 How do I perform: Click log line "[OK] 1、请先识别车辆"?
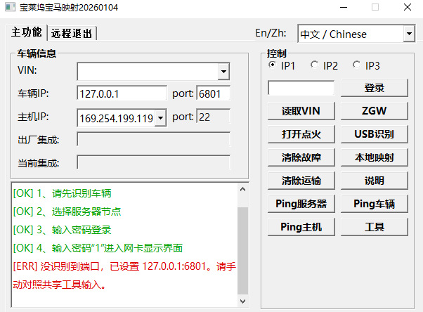tap(63, 193)
